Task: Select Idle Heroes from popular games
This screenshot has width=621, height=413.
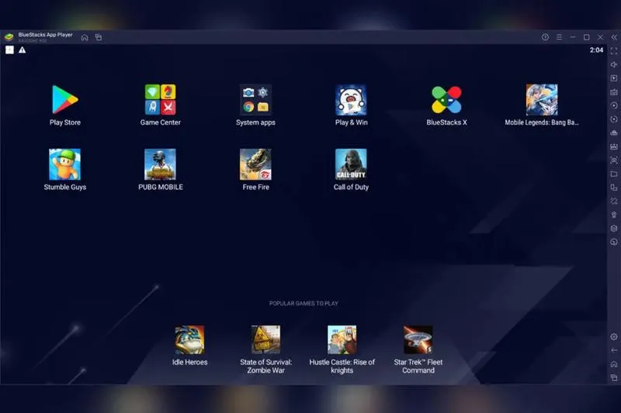Action: pos(189,340)
